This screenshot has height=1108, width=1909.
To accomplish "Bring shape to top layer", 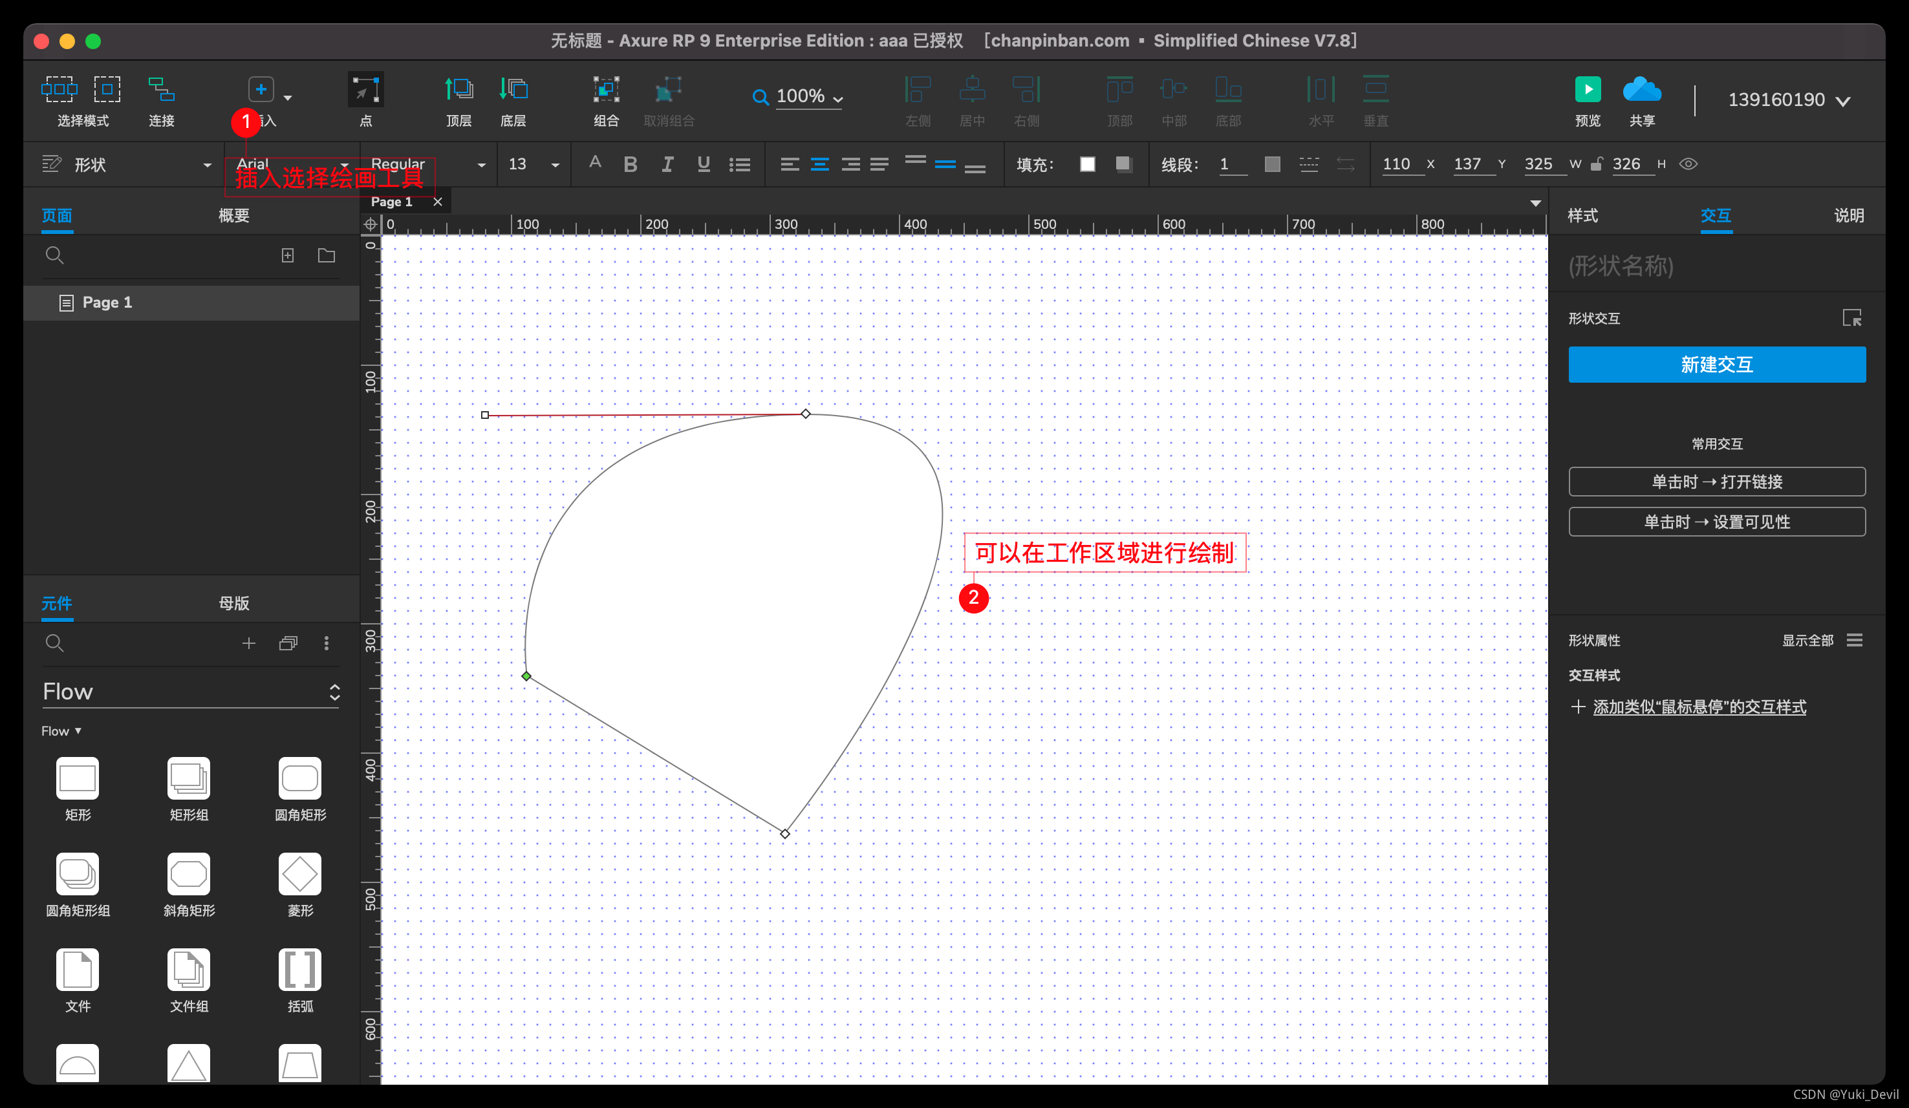I will (458, 90).
